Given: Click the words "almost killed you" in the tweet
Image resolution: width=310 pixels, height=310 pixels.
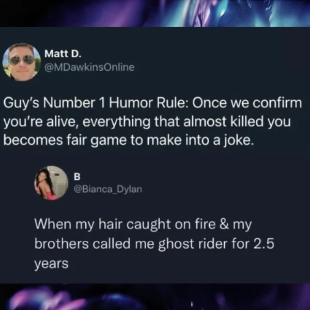Looking at the screenshot, I should pos(237,121).
